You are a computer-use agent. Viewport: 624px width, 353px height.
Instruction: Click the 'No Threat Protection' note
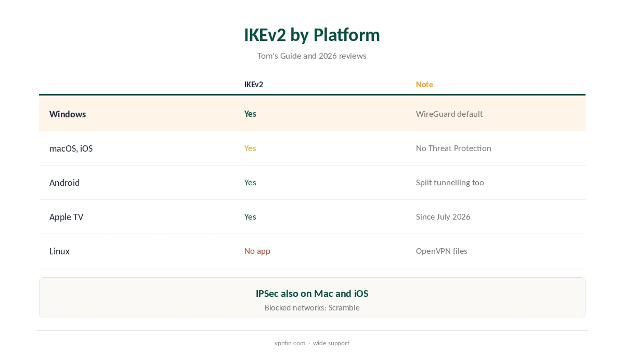click(453, 148)
